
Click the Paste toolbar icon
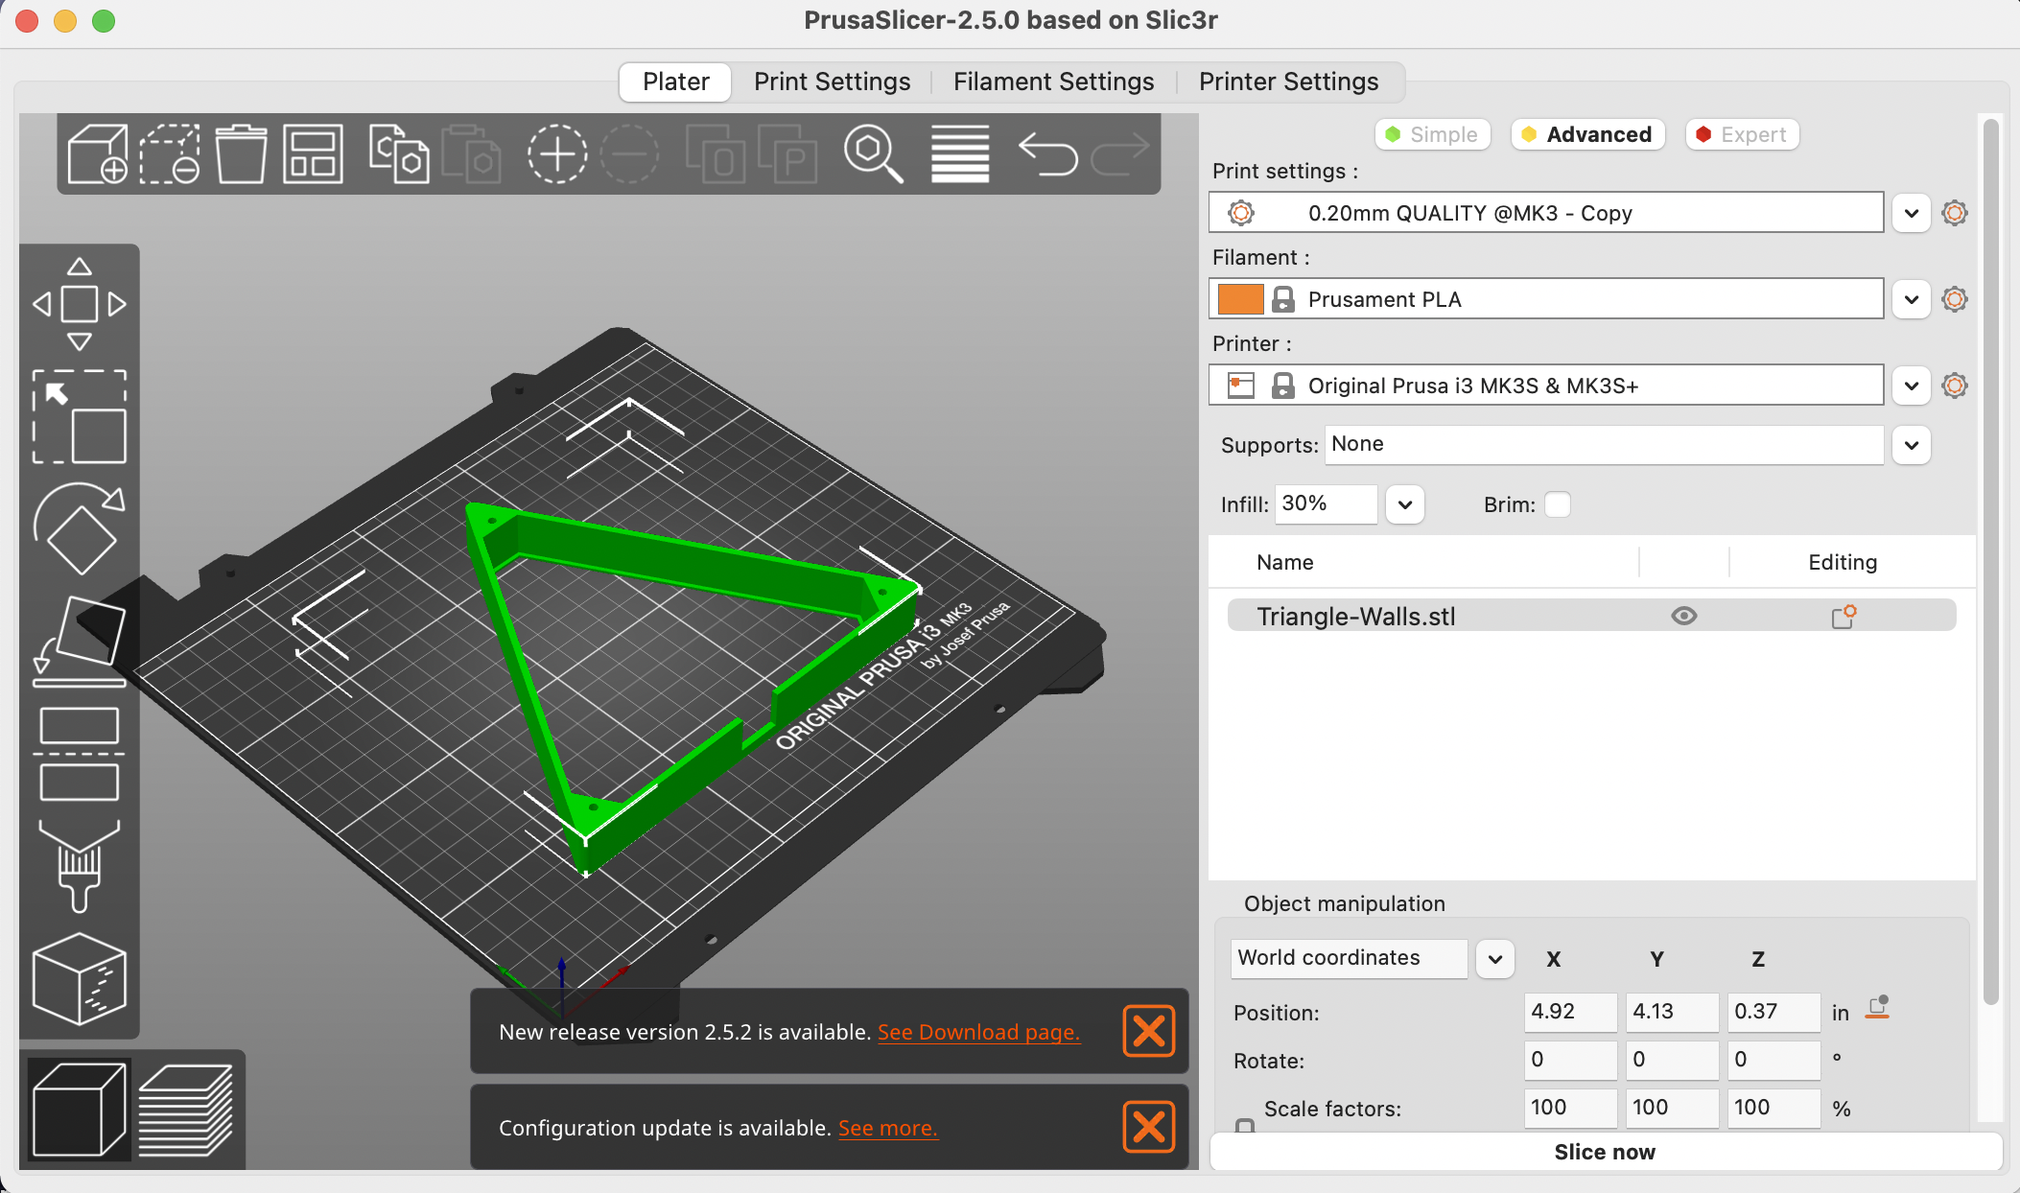471,153
